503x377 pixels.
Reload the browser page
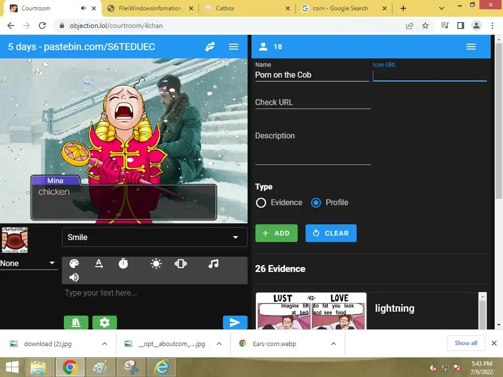(42, 26)
